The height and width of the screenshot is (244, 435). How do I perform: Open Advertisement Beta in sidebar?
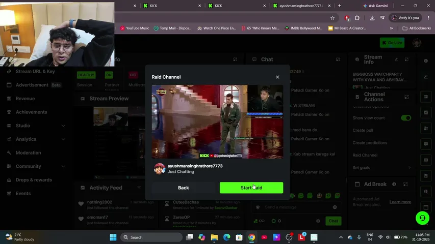38,85
